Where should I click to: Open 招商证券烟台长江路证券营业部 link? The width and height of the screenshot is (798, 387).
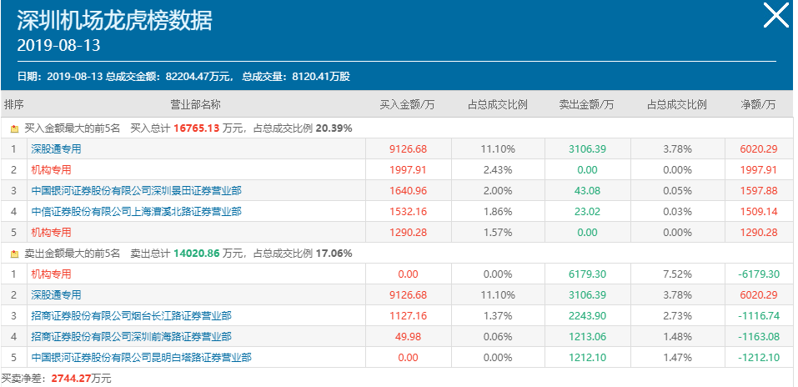click(131, 315)
